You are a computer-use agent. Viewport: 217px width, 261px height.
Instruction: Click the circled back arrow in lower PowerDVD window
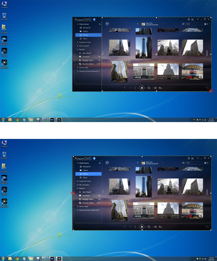(x=107, y=163)
